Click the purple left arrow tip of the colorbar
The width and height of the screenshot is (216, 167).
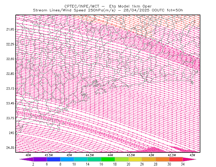point(26,159)
